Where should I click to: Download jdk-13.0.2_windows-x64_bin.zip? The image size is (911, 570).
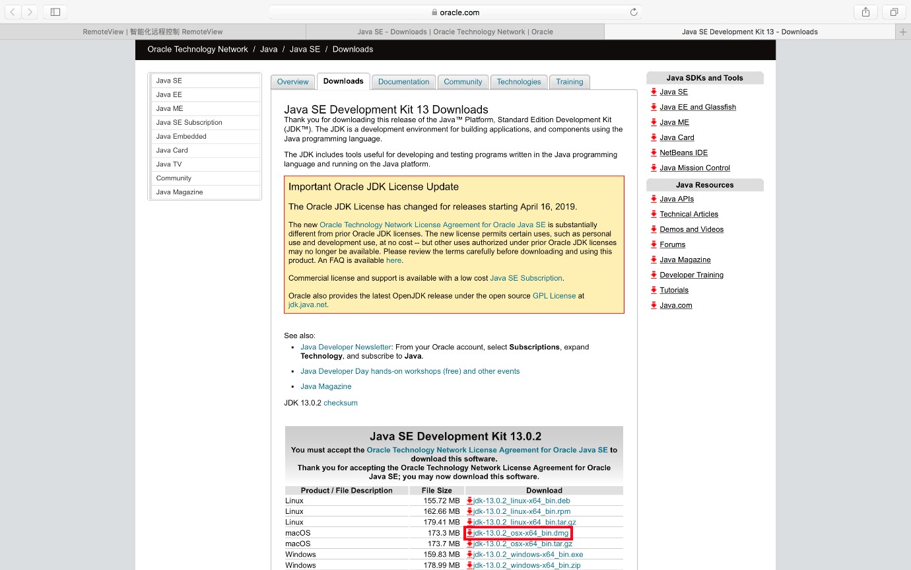(x=527, y=565)
